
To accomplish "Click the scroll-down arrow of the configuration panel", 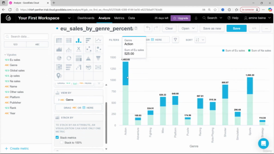I will tap(106, 149).
